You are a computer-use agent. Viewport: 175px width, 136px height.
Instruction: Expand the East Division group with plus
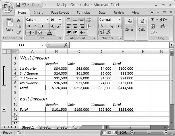click(x=4, y=109)
